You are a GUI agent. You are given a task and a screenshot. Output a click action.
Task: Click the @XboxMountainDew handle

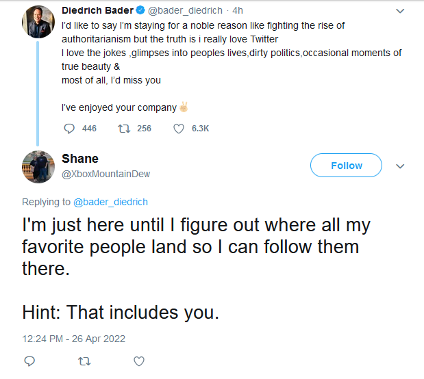(x=106, y=174)
